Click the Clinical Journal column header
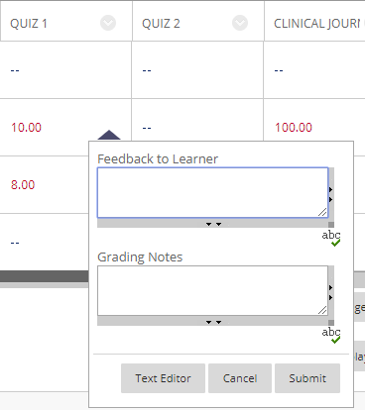This screenshot has width=365, height=410. [x=316, y=24]
